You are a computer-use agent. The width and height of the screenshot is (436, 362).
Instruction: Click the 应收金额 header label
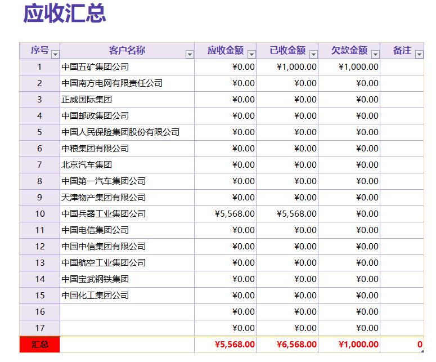[226, 50]
